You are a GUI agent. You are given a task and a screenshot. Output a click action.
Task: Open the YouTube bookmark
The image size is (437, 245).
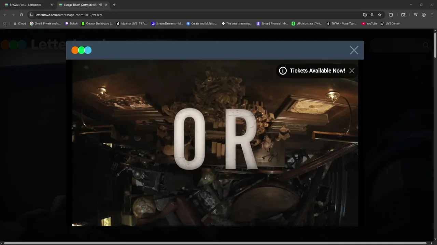click(x=369, y=23)
